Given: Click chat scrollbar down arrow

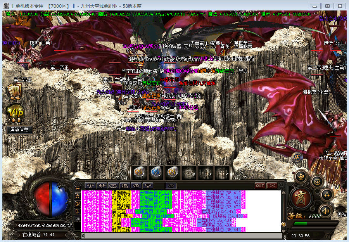Looking at the screenshot, I should click(283, 231).
